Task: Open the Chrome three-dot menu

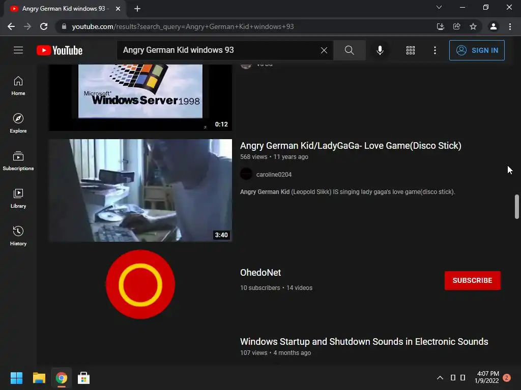Action: coord(510,26)
